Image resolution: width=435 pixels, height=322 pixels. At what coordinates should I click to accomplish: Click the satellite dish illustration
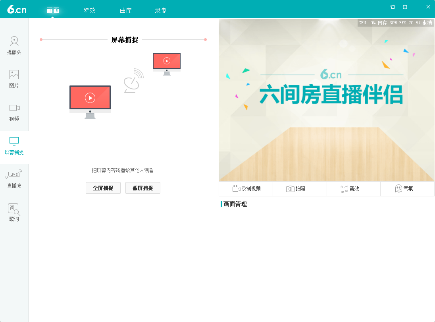coord(133,81)
